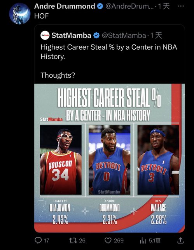Click StatMamba's blue verified badge
This screenshot has height=250, width=194.
pos(96,36)
